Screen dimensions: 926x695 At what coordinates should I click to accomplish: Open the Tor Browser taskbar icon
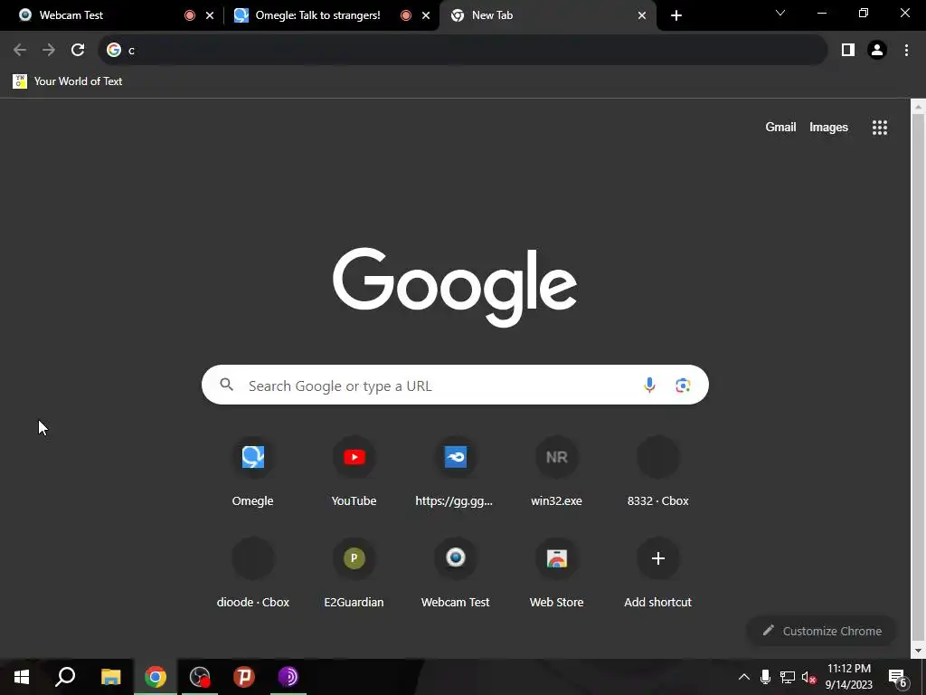pos(288,677)
